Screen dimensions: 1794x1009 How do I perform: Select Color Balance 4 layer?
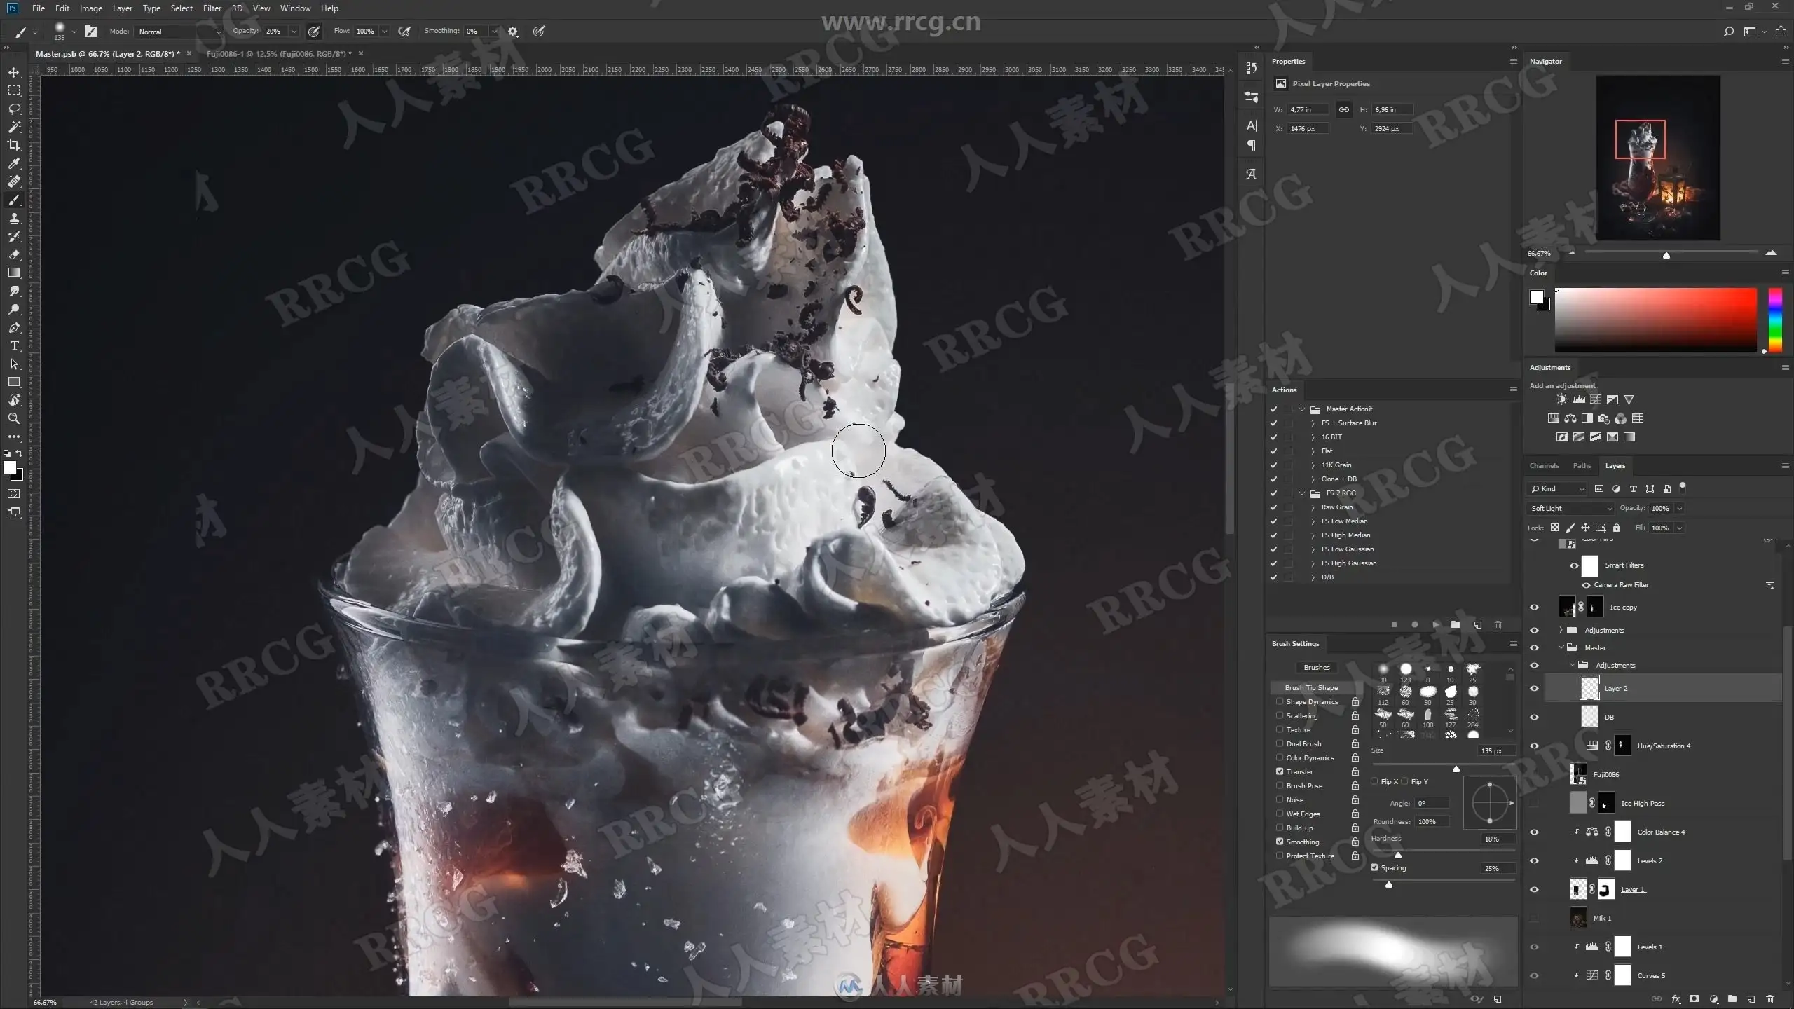1661,832
